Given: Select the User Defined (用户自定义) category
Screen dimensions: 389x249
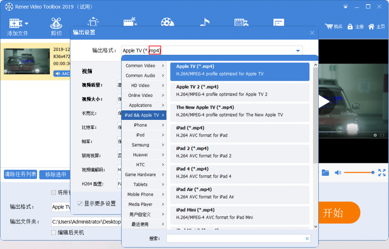Looking at the screenshot, I should coord(144,214).
